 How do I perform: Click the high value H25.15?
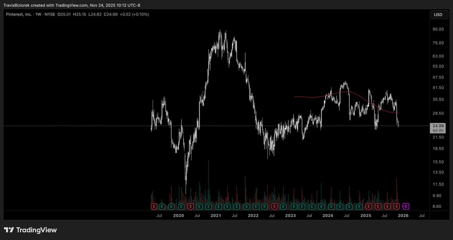[80, 14]
